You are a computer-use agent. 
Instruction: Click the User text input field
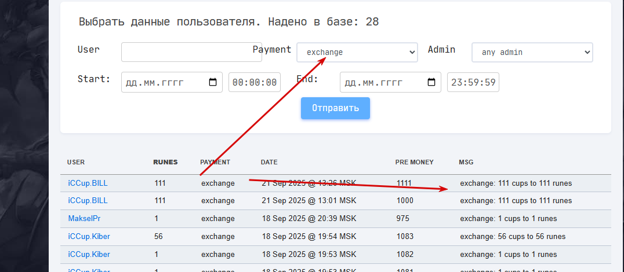click(x=191, y=52)
